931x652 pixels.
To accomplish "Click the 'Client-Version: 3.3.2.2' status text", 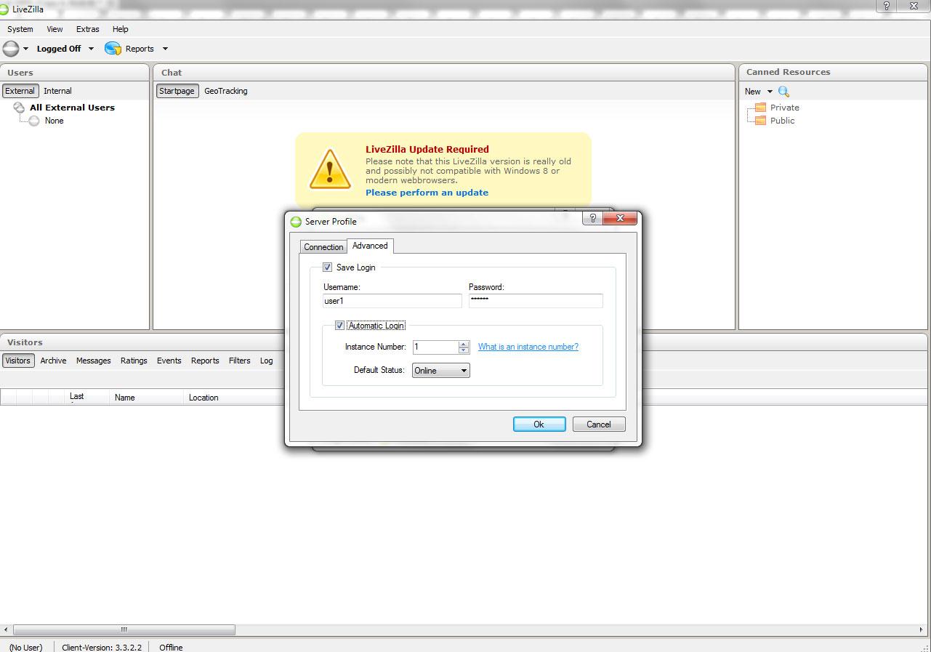I will 102,647.
